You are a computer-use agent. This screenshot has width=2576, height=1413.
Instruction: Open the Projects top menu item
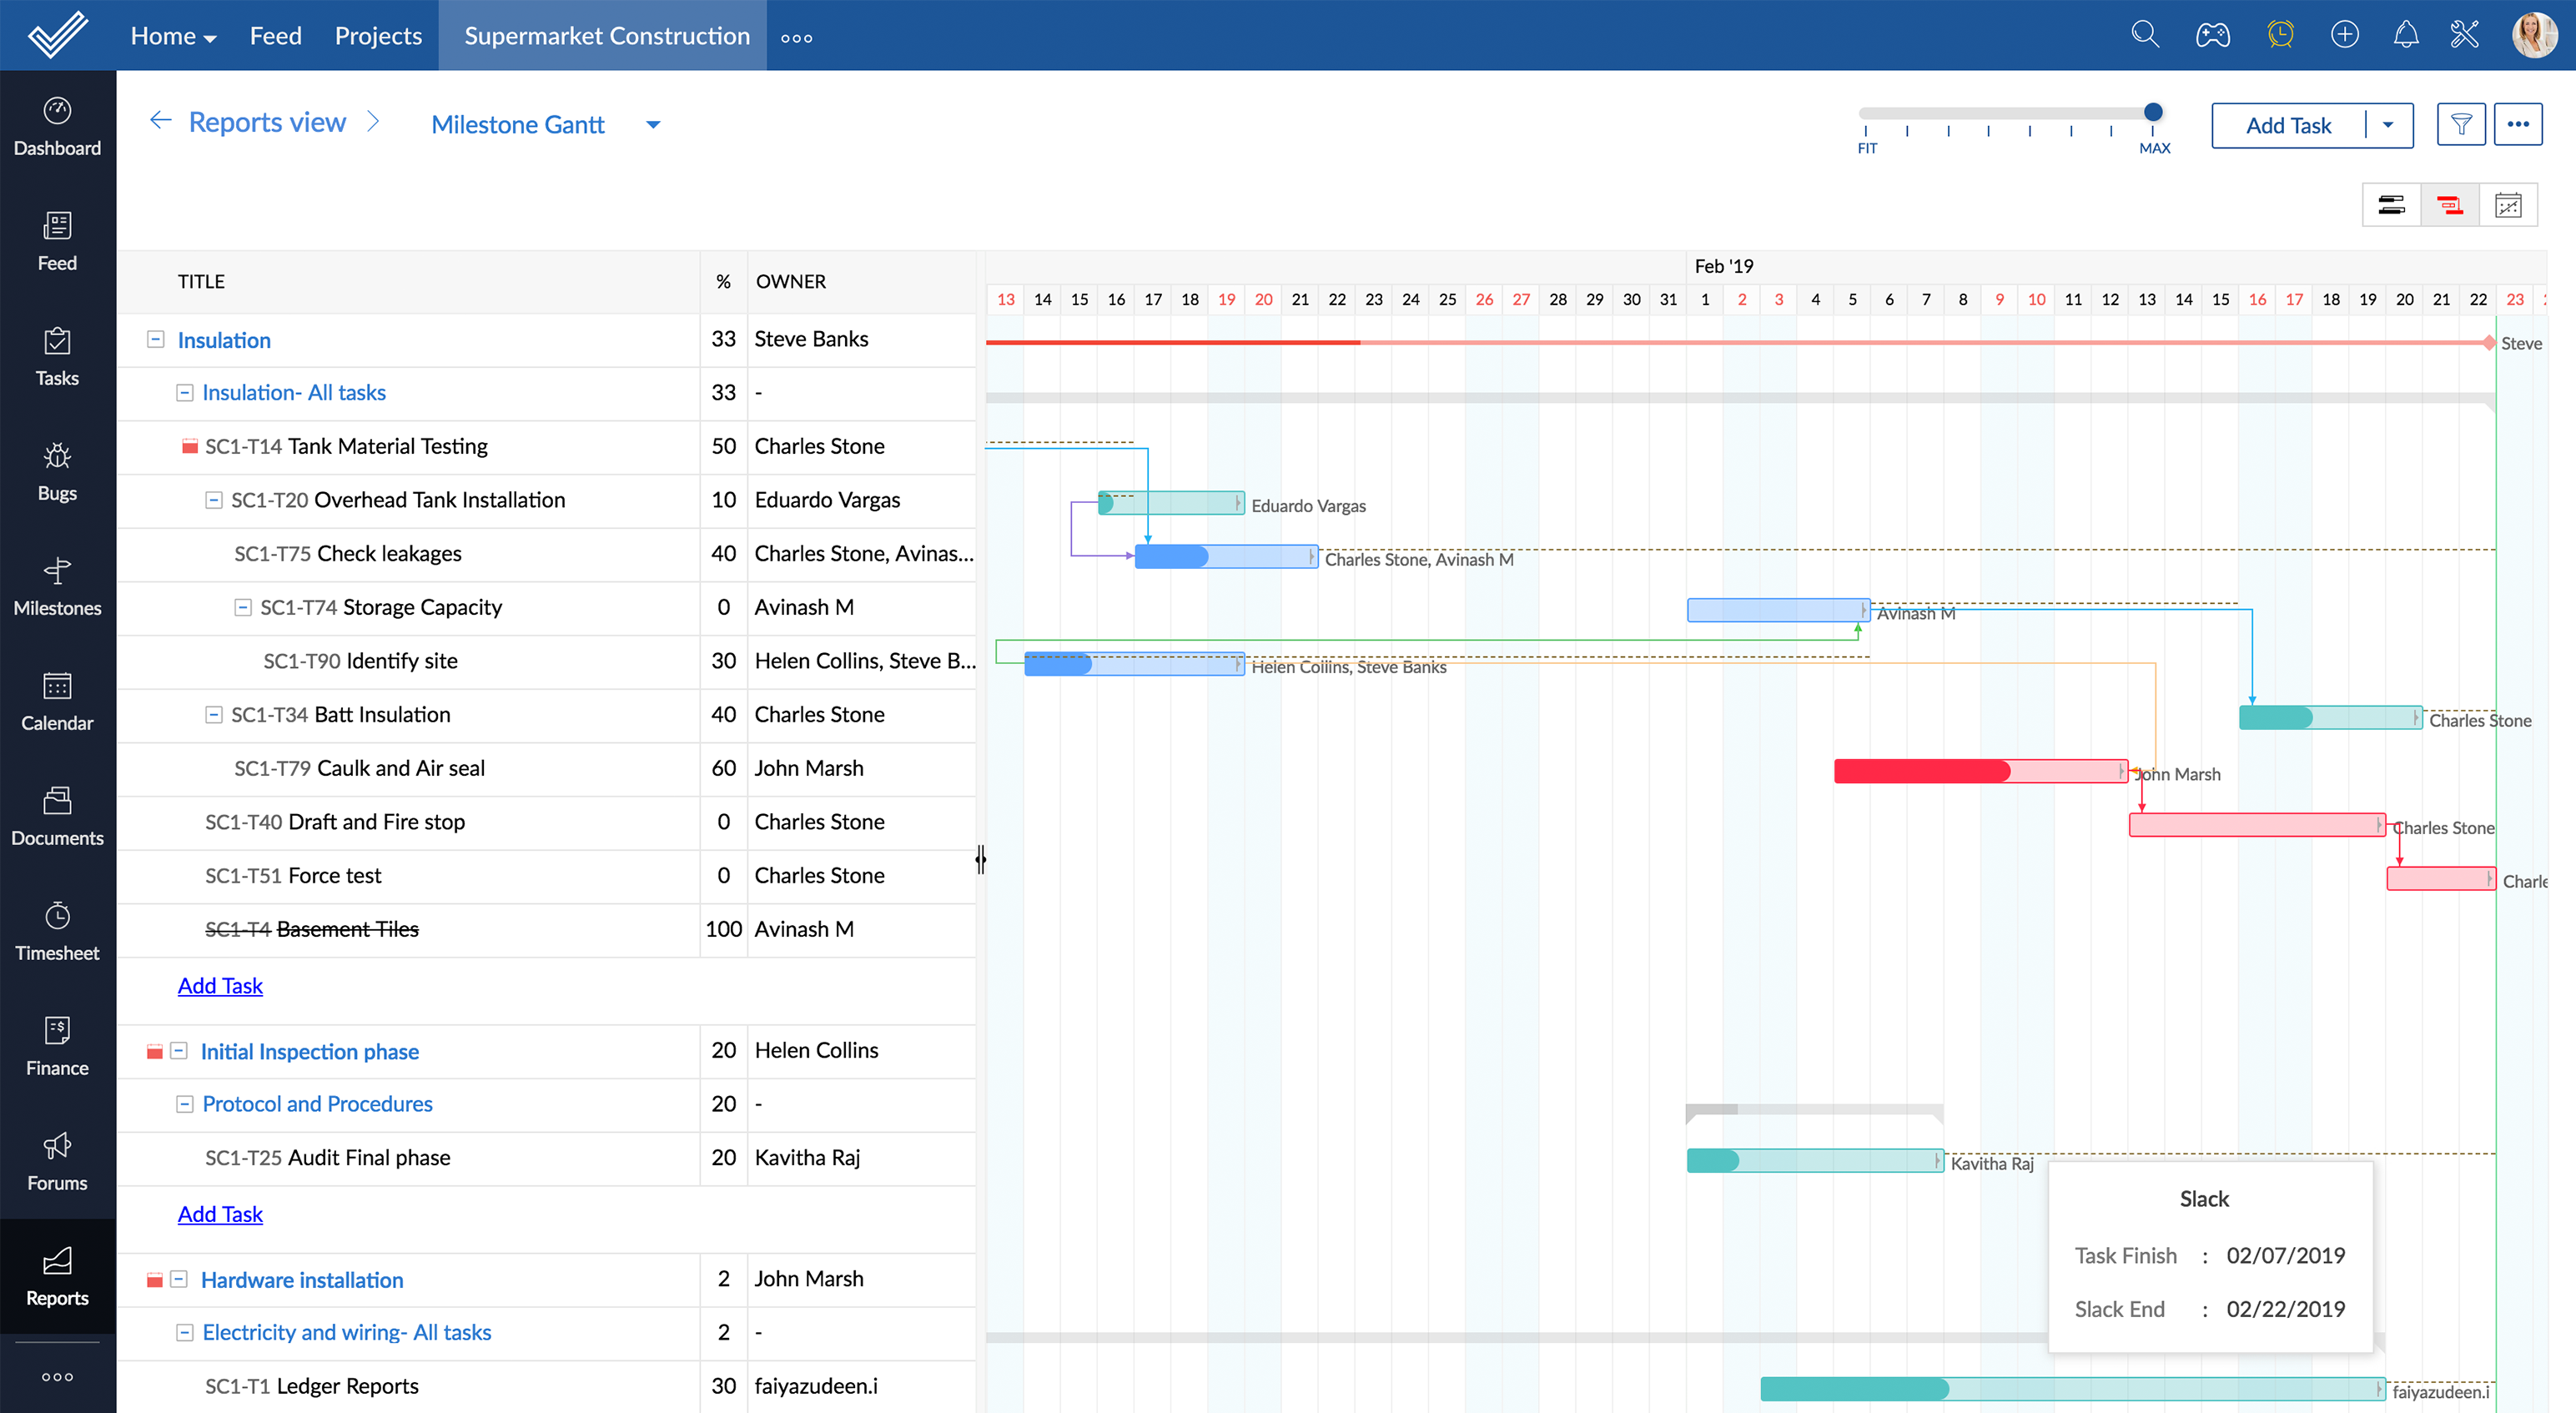tap(378, 36)
